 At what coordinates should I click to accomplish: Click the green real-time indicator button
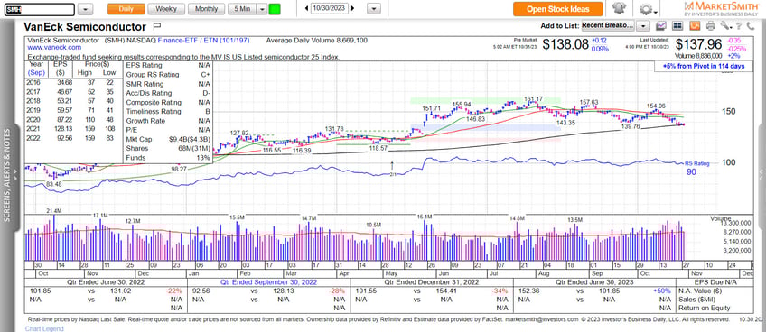275,9
